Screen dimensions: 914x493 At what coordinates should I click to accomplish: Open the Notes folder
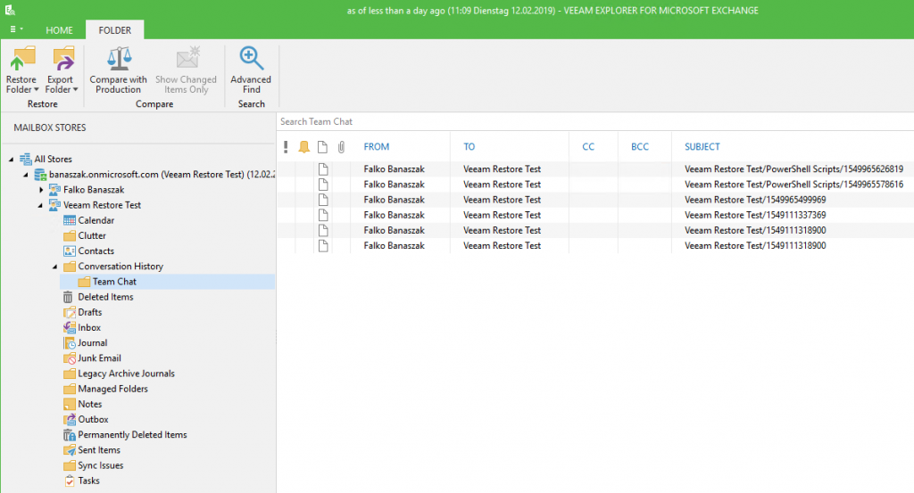click(x=82, y=404)
